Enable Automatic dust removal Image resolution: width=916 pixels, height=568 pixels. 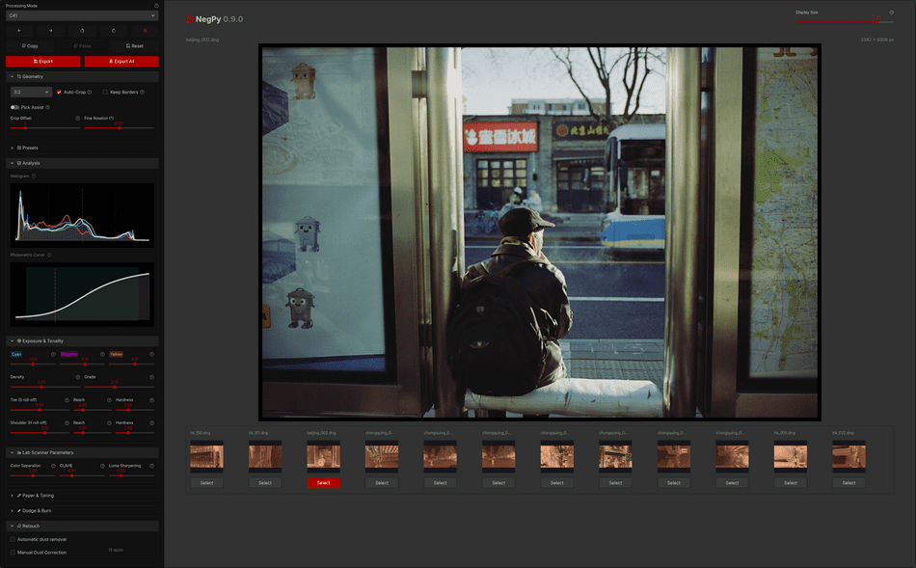13,539
